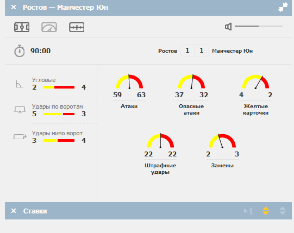Toggle the one-click bet icon in Ставки

click(x=248, y=211)
